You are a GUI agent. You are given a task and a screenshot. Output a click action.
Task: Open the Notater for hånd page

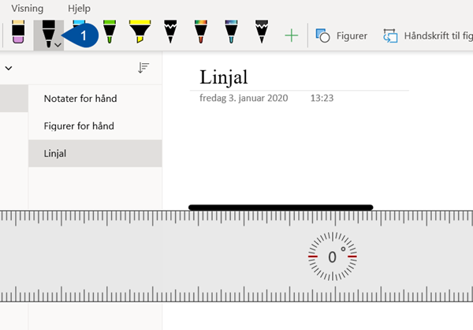pos(95,99)
